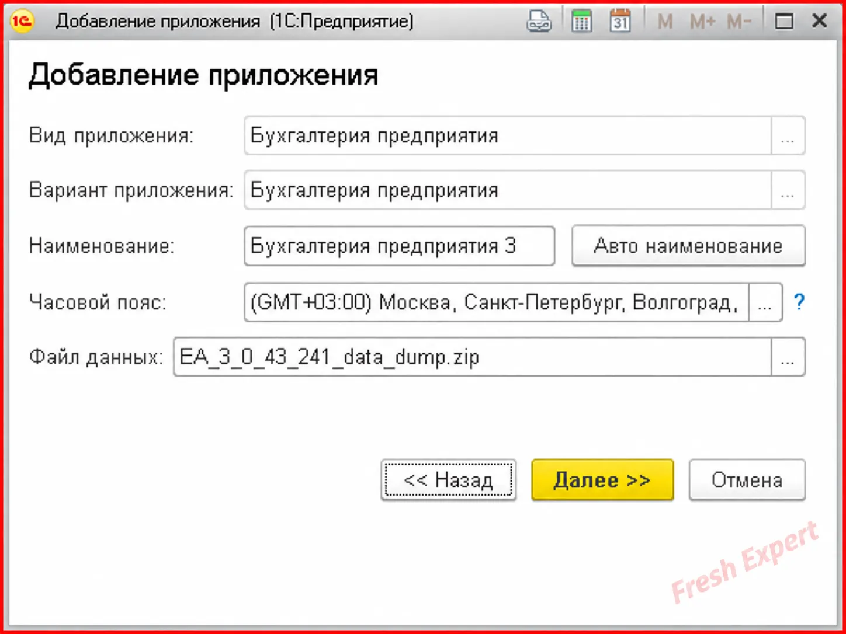Click the M memory button

pyautogui.click(x=665, y=22)
